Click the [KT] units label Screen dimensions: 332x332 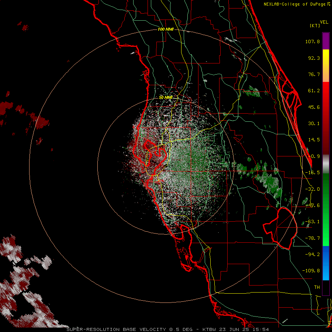[x=315, y=25]
